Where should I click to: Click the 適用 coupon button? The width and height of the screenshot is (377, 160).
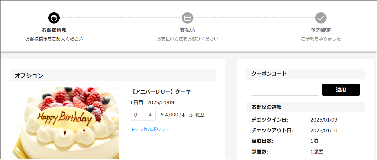[341, 90]
